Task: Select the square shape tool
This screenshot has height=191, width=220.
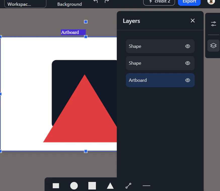Action: coord(92,186)
